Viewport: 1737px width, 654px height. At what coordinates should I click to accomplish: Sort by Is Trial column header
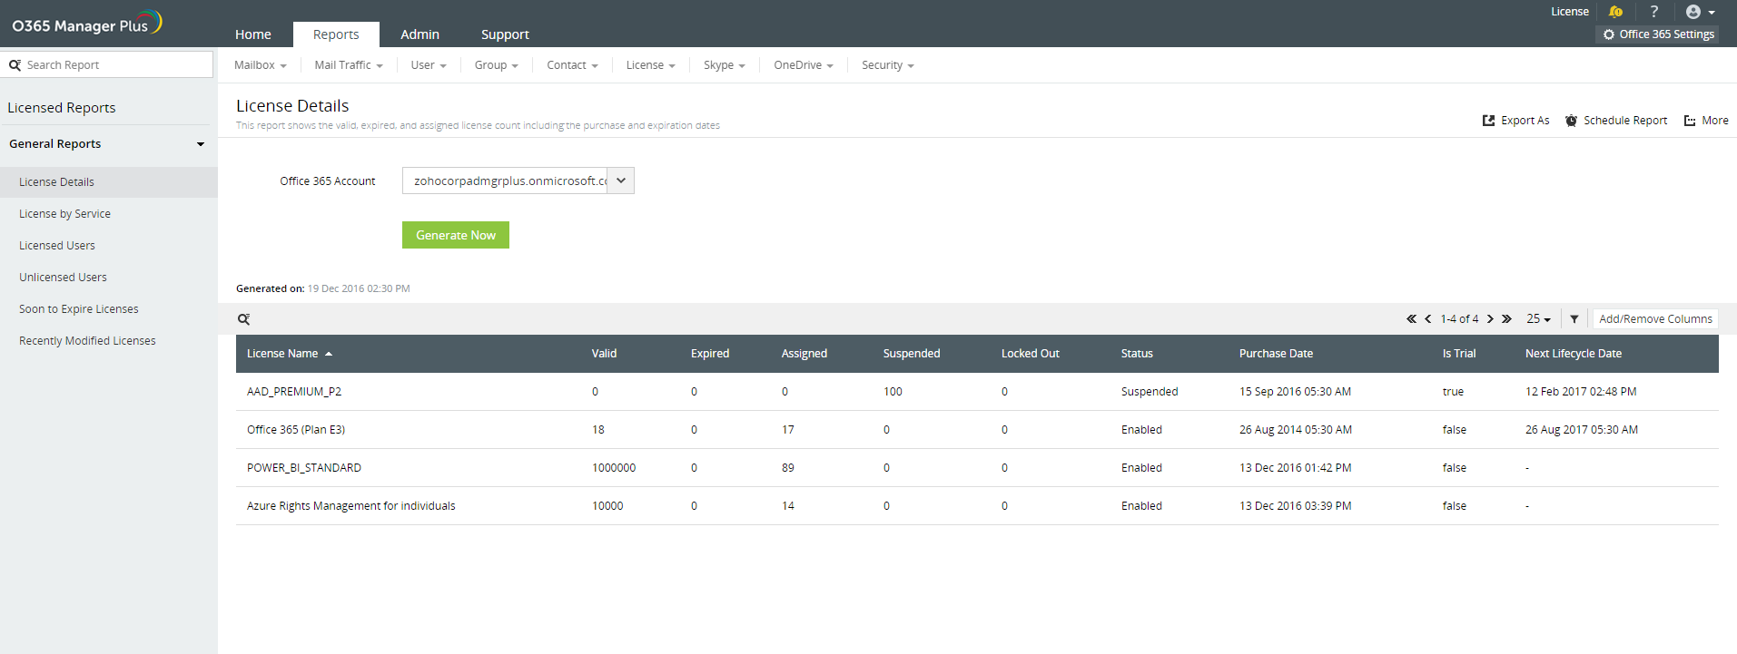tap(1459, 354)
